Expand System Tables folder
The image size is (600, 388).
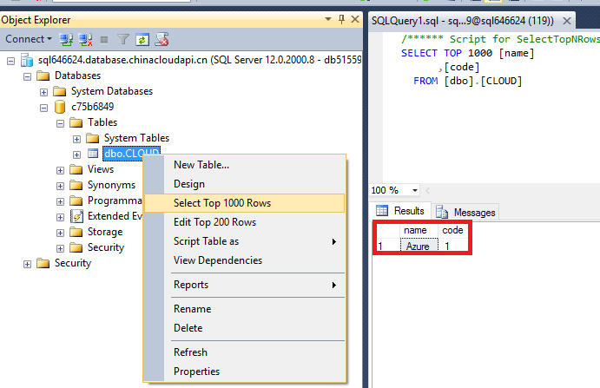[x=76, y=139]
